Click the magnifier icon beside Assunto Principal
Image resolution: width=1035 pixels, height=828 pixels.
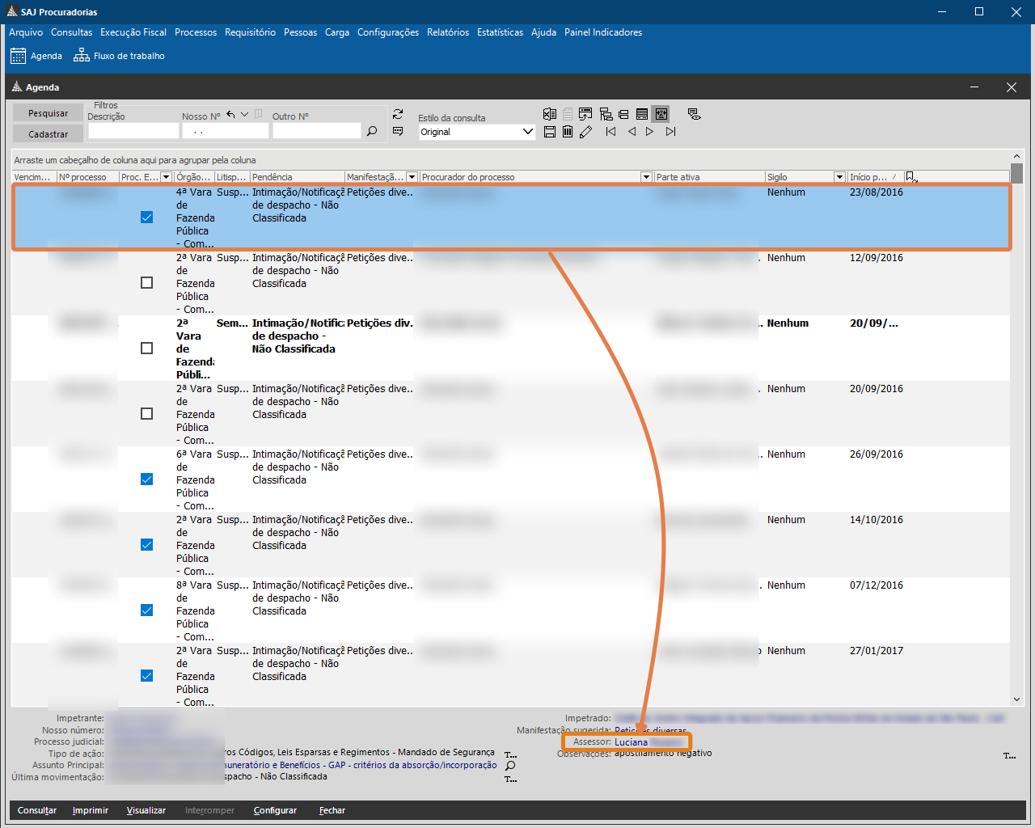[x=510, y=766]
